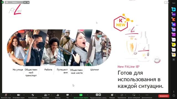Pause recording from top recording indicator
Image resolution: width=177 pixels, height=99 pixels.
point(25,2)
